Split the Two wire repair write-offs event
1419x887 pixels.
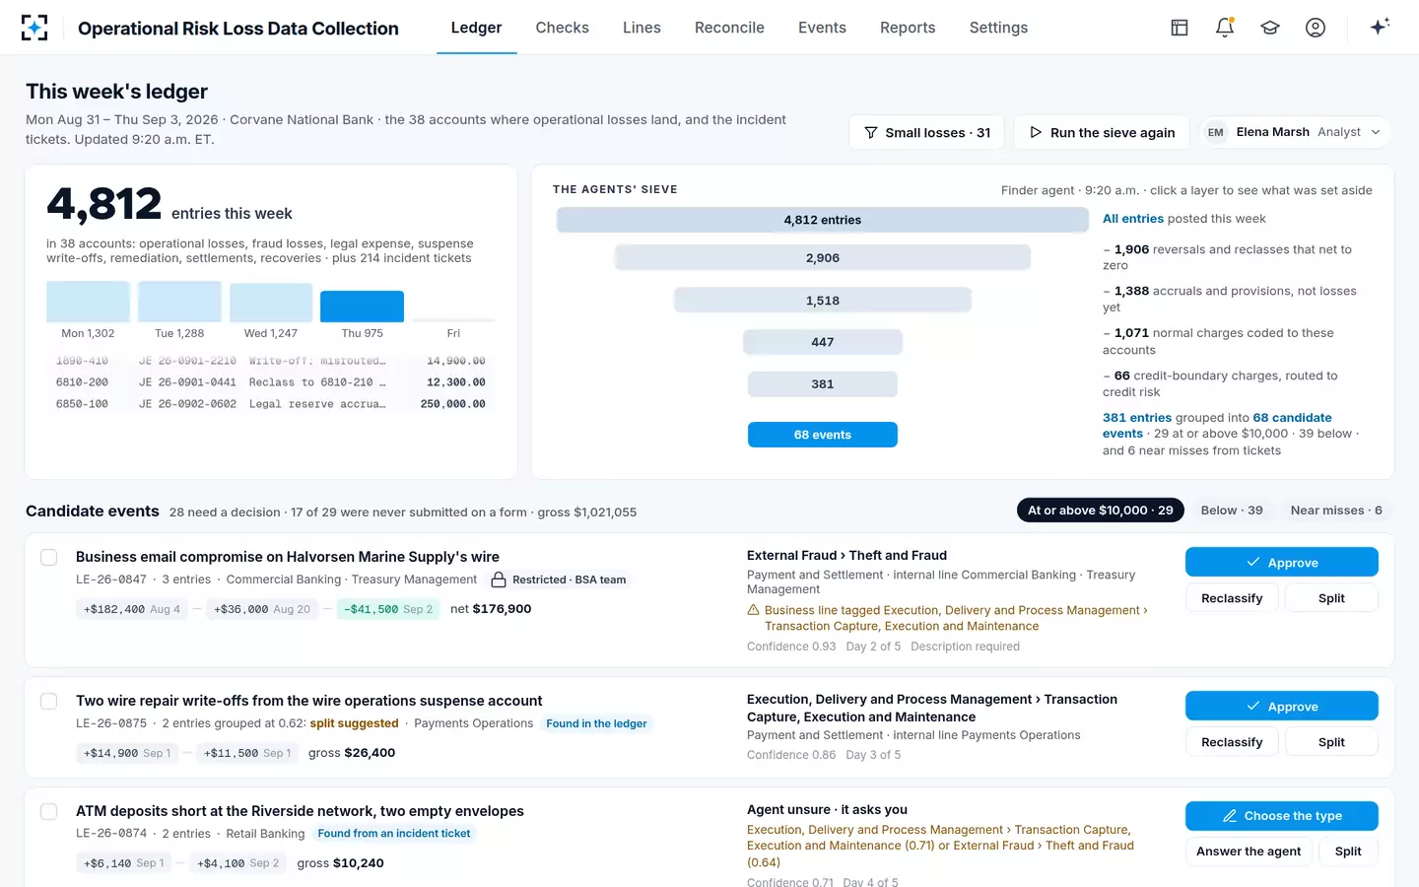click(1331, 742)
